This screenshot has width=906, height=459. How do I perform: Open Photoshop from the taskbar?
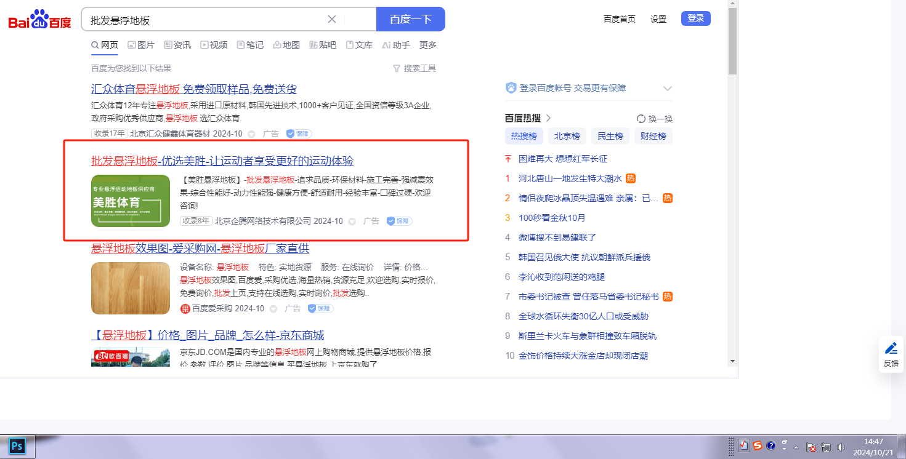tap(17, 445)
